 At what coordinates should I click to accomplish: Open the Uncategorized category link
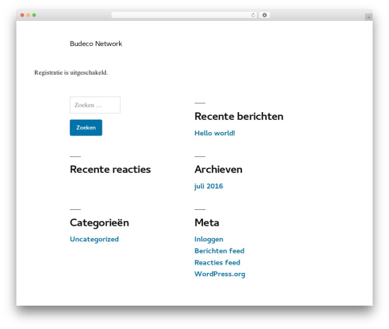click(94, 240)
